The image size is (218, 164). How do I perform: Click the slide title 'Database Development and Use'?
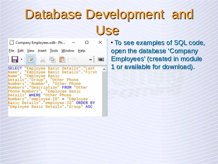click(109, 22)
